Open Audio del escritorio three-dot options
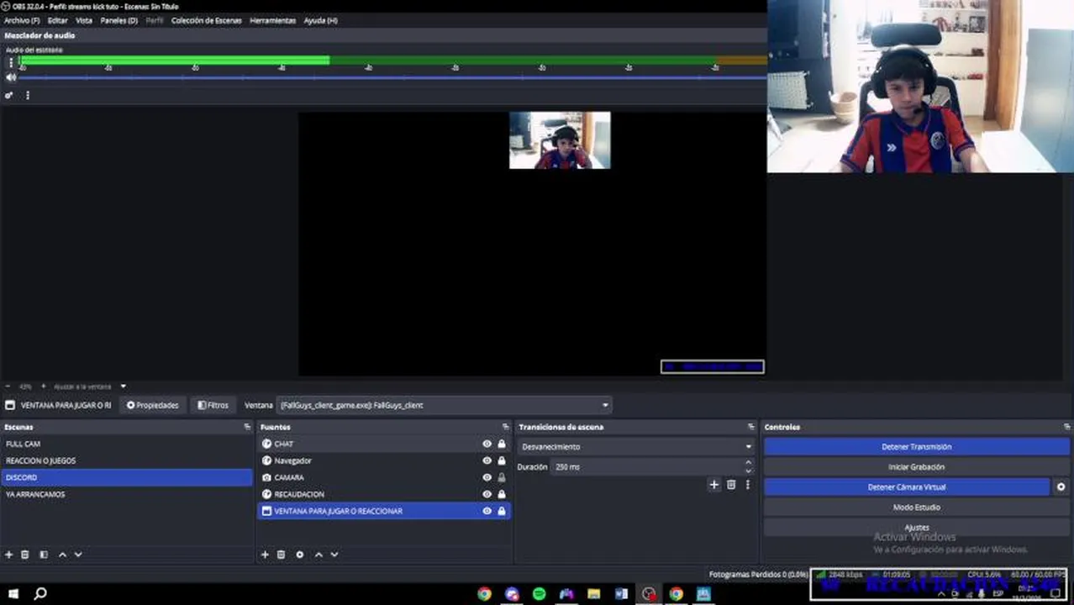The image size is (1074, 605). 11,63
